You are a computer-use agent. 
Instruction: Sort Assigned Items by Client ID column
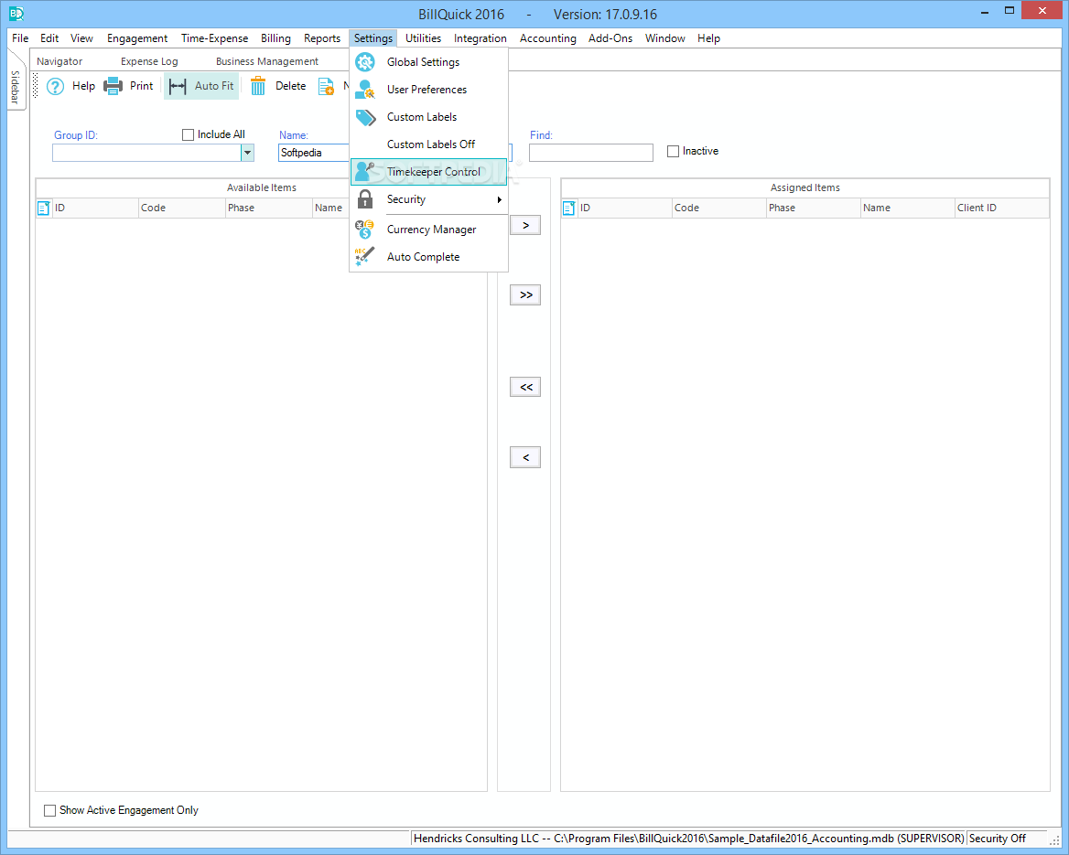point(1001,208)
